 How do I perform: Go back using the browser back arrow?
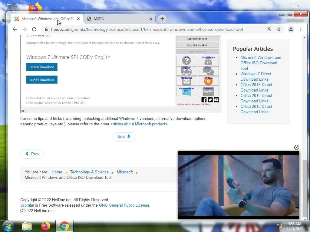tap(15, 29)
